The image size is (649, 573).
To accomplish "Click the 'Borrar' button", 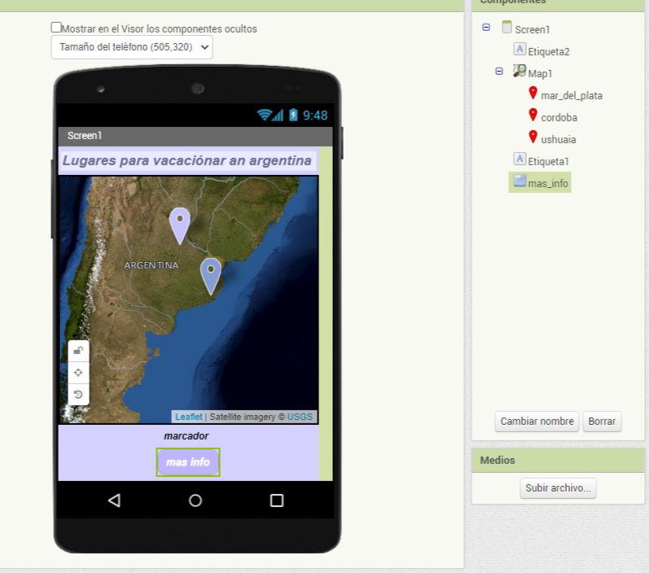I will tap(602, 422).
